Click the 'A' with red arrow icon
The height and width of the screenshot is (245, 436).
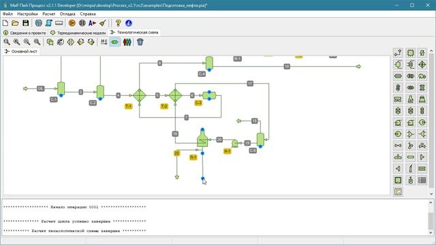point(93,23)
